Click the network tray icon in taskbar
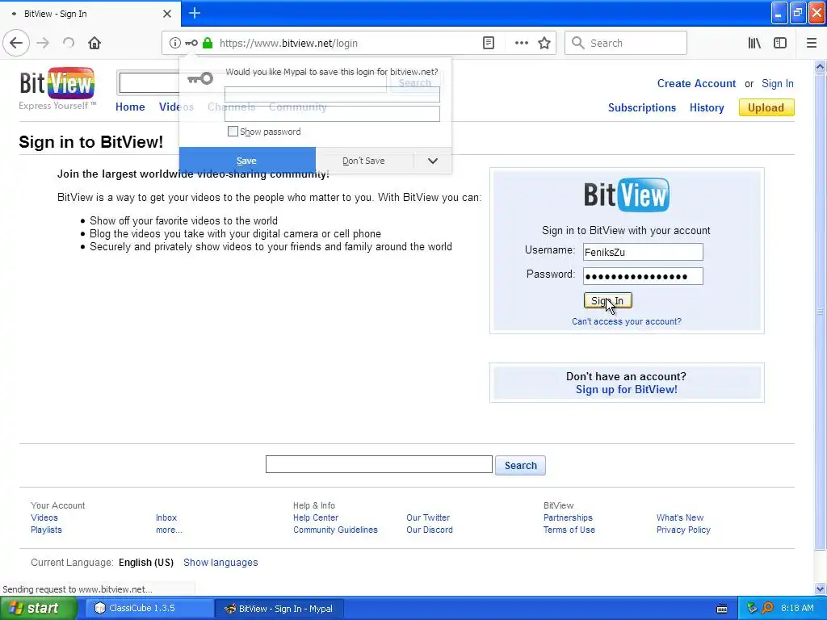This screenshot has height=620, width=827. 752,608
